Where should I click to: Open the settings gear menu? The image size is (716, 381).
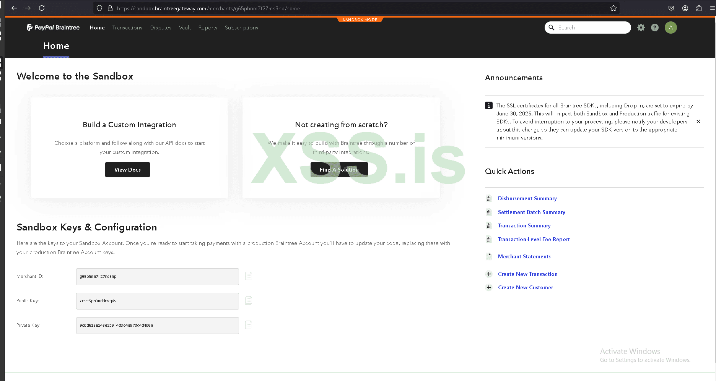[x=641, y=28]
